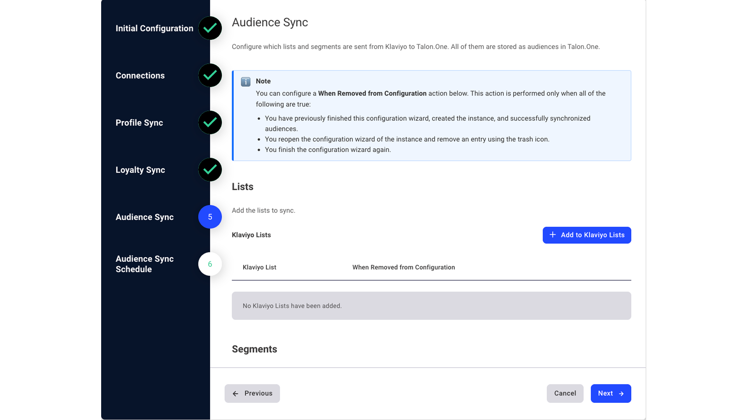Select the Audience Sync step label in the sidebar
This screenshot has height=420, width=747.
[145, 217]
